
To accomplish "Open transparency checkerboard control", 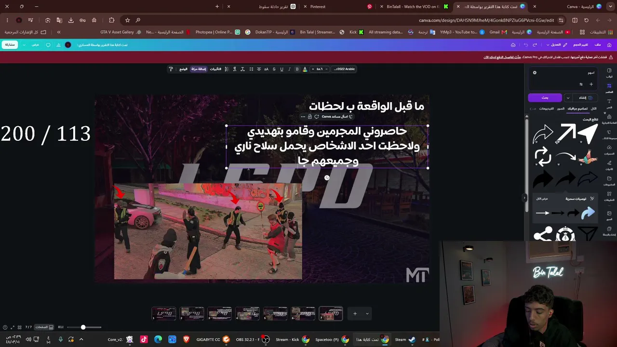I will pos(227,69).
